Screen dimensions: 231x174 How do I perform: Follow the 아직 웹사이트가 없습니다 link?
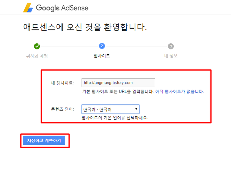click(x=179, y=92)
